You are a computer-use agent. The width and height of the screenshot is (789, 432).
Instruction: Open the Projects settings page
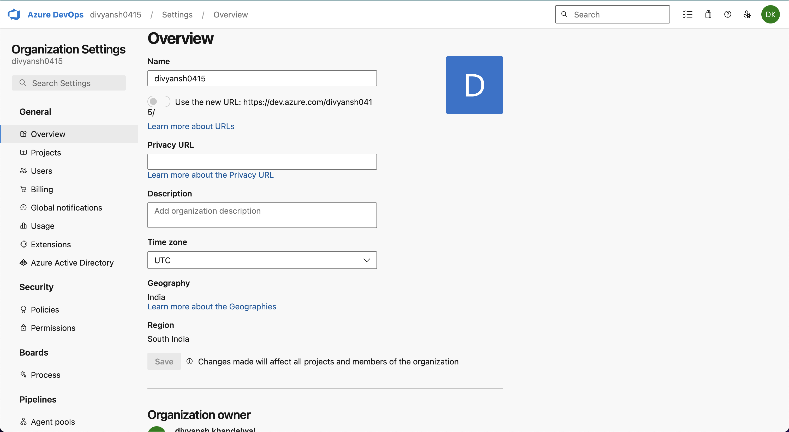(x=46, y=152)
